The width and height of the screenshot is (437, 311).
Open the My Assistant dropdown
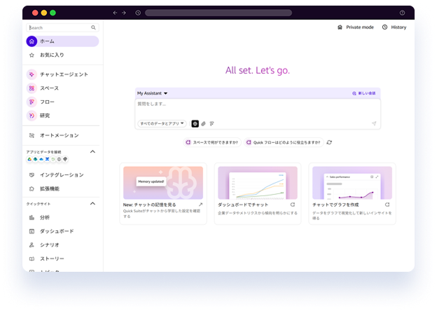point(152,93)
